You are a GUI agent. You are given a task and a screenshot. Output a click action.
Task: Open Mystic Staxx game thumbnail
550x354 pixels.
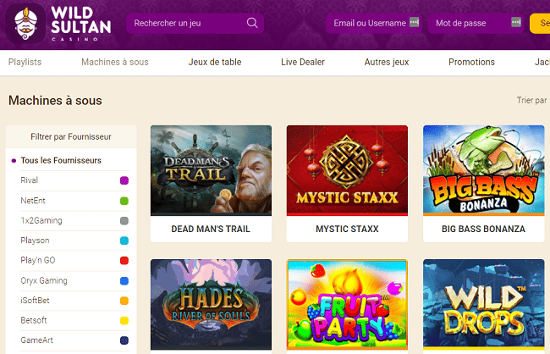click(x=347, y=170)
